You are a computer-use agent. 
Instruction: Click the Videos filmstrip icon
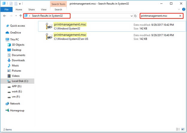9,76
